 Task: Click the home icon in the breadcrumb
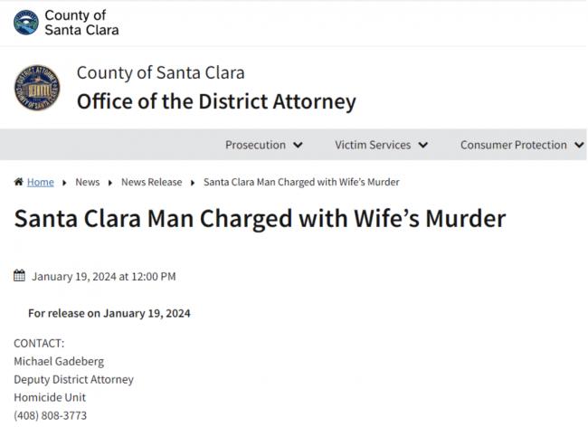point(18,182)
